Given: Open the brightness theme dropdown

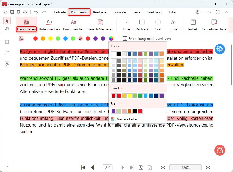Looking at the screenshot, I should tap(199, 12).
